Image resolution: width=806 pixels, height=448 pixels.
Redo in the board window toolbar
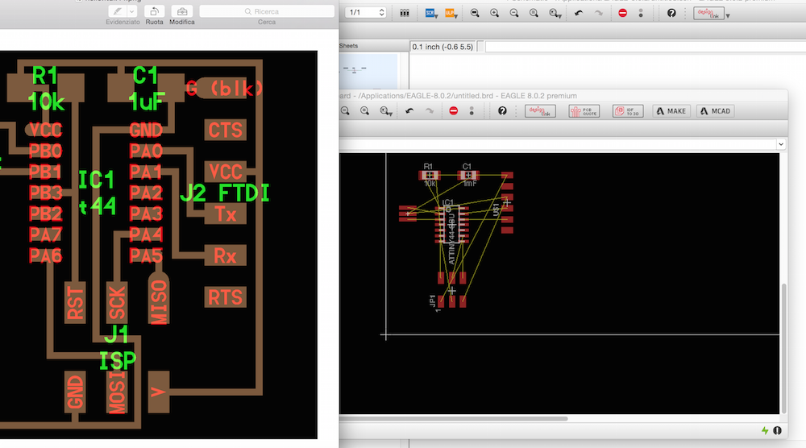point(430,111)
